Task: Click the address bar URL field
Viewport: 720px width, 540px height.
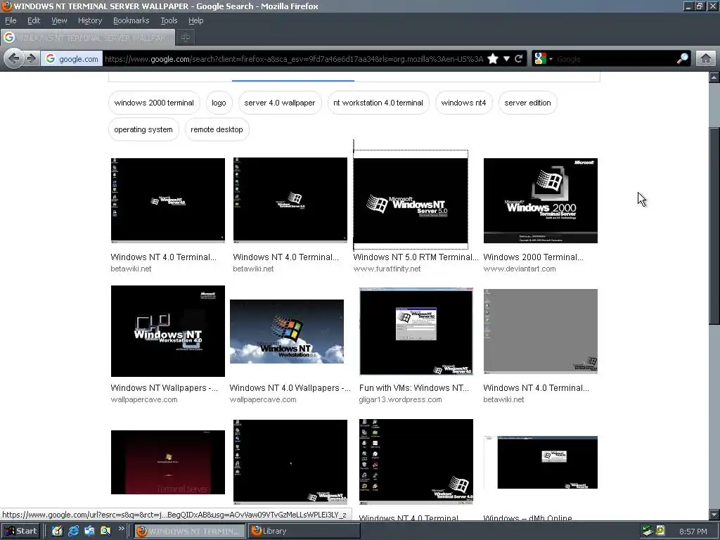Action: [294, 59]
